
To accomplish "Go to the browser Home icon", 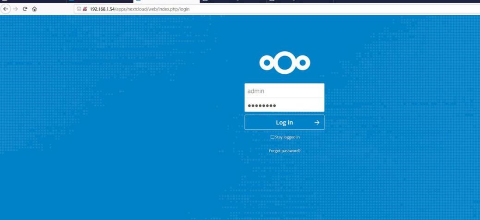I will tap(34, 9).
